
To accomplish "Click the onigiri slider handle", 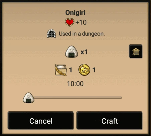I will pos(28,98).
